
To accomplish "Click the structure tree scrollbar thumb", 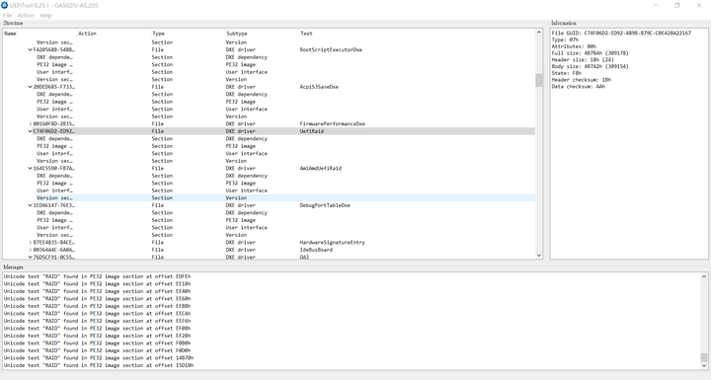I will (539, 80).
